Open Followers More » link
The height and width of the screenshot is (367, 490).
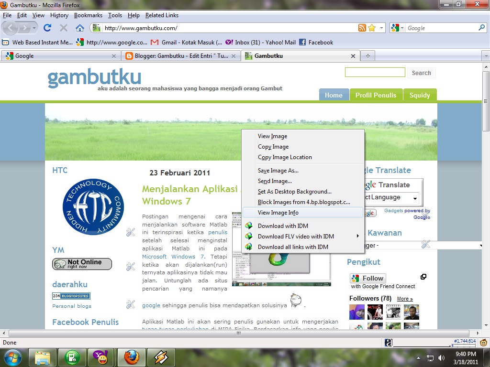(405, 299)
